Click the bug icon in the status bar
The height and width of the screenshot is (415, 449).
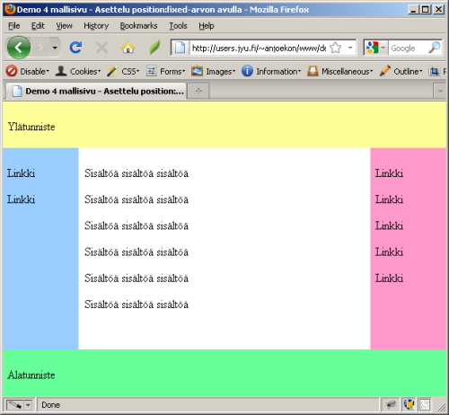(x=391, y=405)
